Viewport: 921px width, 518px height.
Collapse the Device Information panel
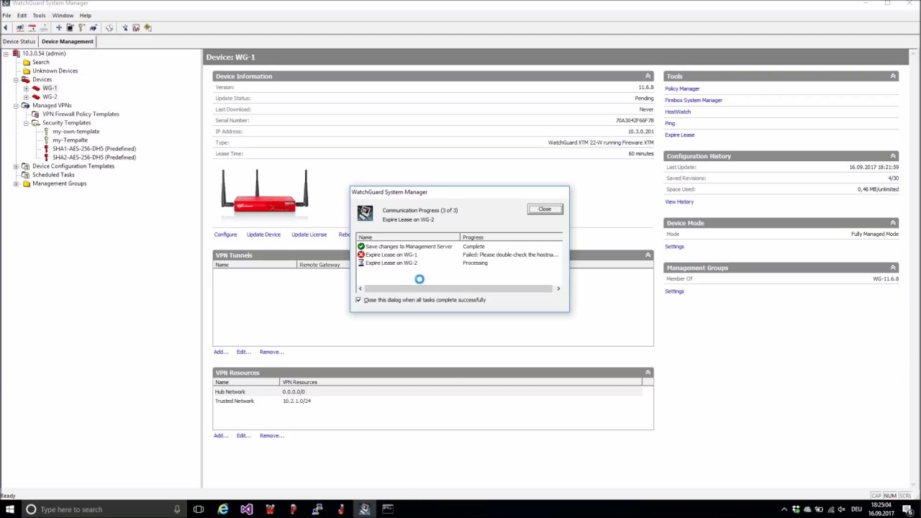click(648, 76)
